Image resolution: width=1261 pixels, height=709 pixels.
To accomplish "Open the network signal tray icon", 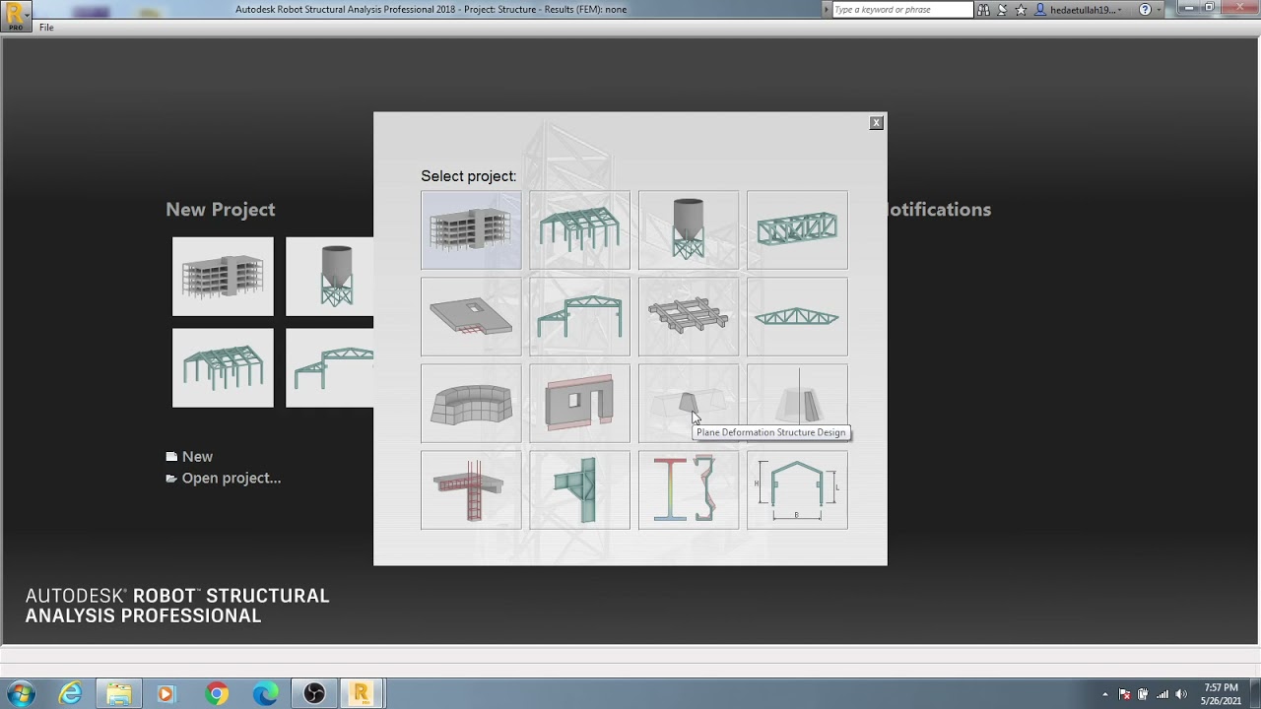I will 1162,694.
